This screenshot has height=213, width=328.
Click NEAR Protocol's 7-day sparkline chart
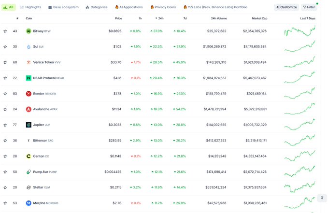tap(299, 77)
